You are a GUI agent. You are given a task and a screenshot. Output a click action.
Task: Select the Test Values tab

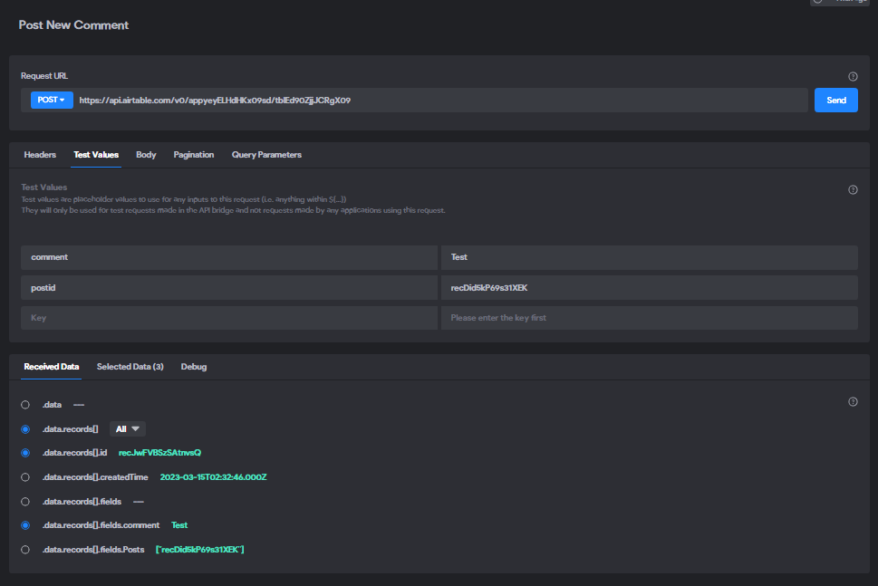[x=96, y=155]
